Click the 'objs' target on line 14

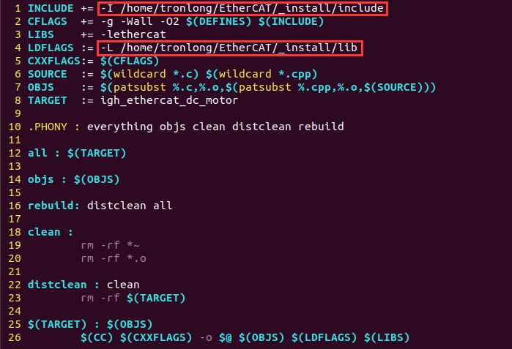coord(41,180)
